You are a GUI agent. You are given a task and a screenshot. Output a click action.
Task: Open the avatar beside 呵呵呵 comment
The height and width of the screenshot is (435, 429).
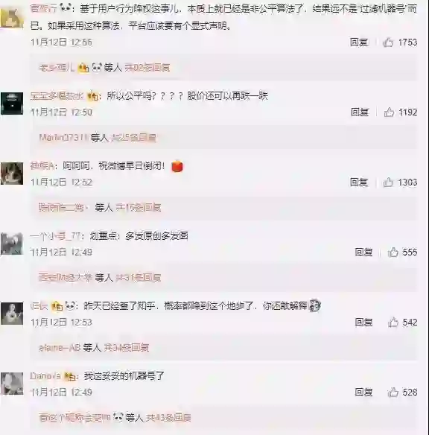pos(12,174)
